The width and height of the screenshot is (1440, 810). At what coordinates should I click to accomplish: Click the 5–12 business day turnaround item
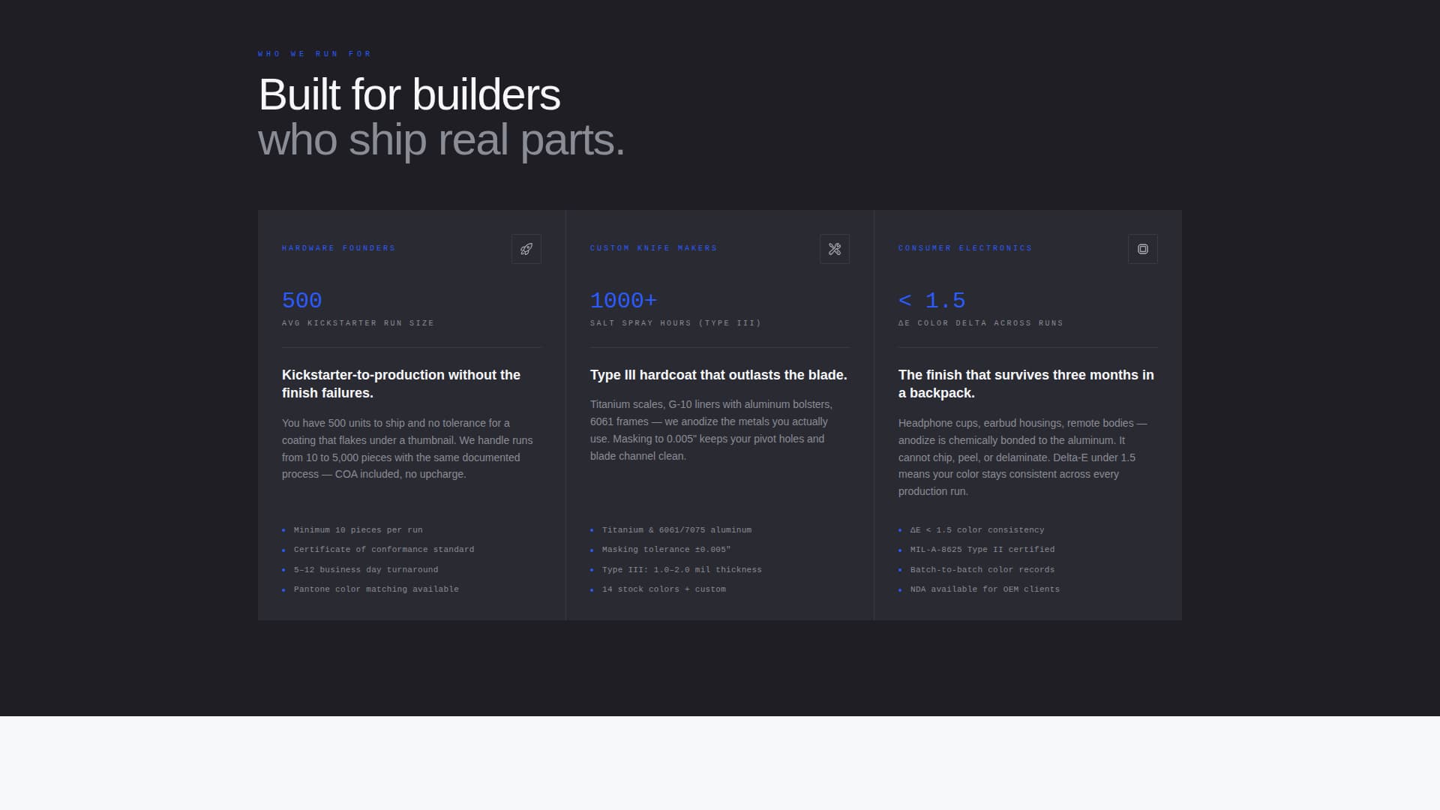click(x=366, y=570)
